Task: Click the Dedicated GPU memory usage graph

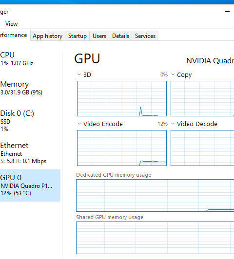Action: pos(155,195)
